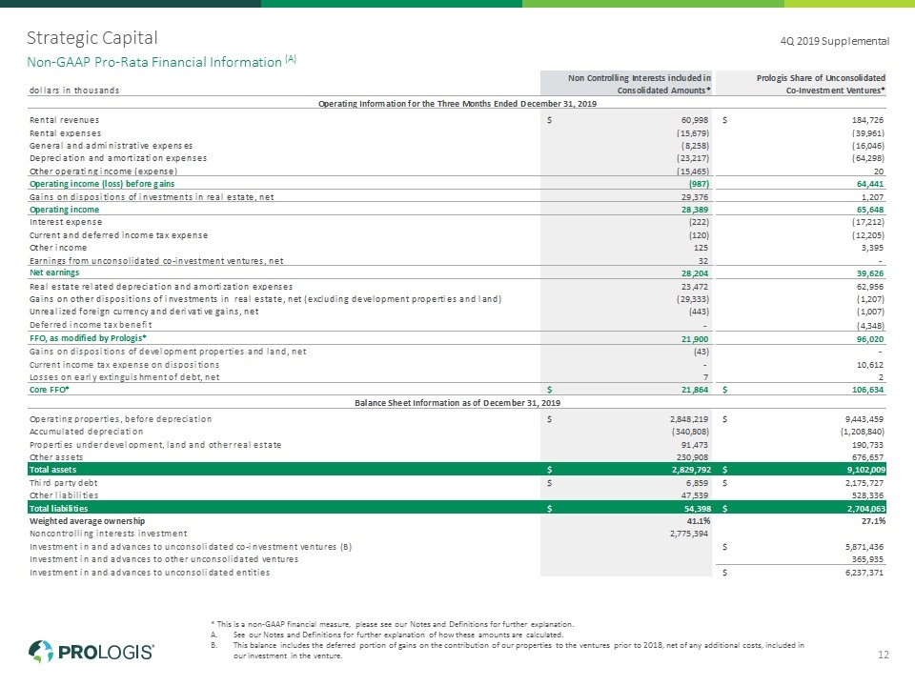The height and width of the screenshot is (686, 915).
Task: Click the green 'Operating income' row label
Action: (64, 210)
